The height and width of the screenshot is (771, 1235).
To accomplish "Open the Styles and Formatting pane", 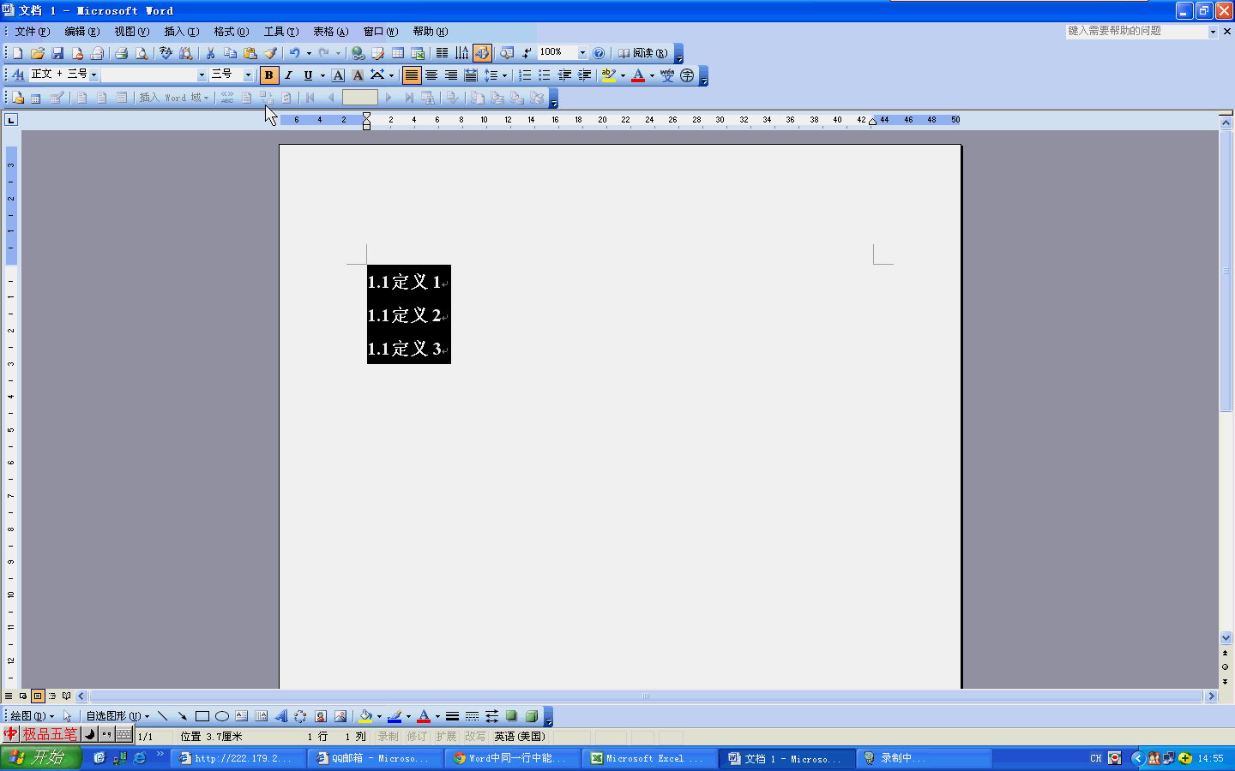I will point(18,75).
